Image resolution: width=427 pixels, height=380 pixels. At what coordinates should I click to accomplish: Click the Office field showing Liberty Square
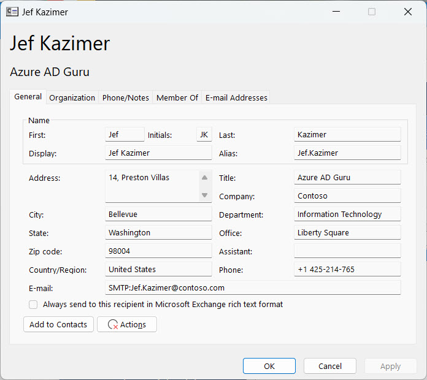(347, 232)
